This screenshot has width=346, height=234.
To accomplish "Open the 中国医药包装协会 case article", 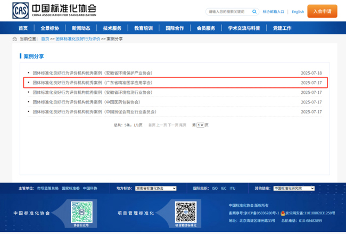I will (x=86, y=102).
